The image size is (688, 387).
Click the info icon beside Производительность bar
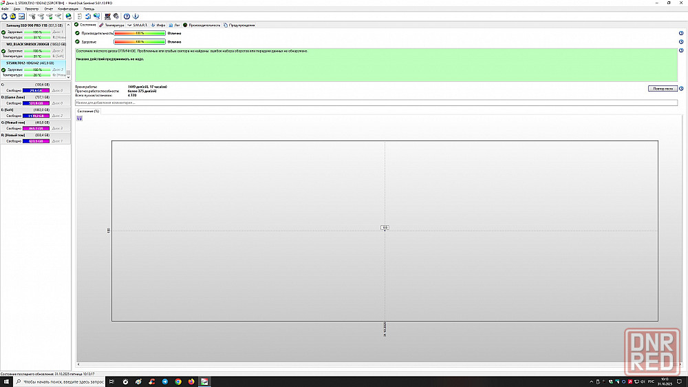(x=680, y=33)
